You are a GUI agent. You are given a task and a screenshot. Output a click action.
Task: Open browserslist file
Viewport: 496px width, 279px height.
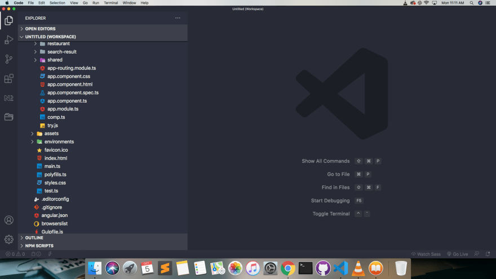click(x=55, y=224)
